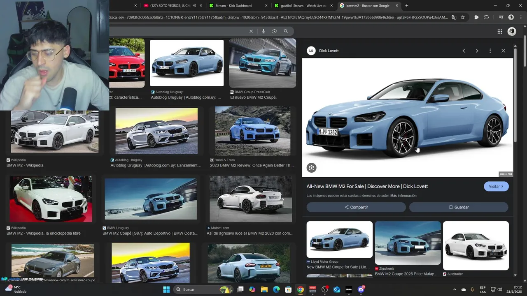Click 'BMW M2 - Wikipedia' caption
This screenshot has width=527, height=296.
pos(25,165)
